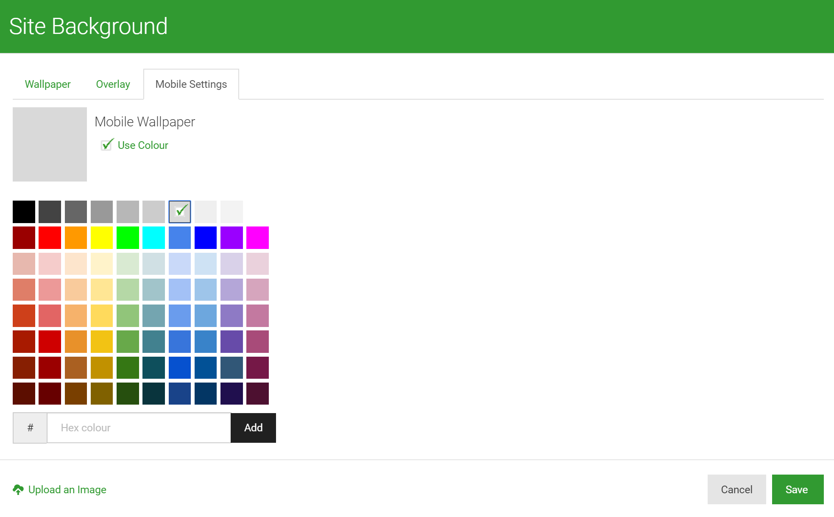Screen dimensions: 834x517
Task: Select the pale green pastel swatch
Action: pyautogui.click(x=128, y=264)
